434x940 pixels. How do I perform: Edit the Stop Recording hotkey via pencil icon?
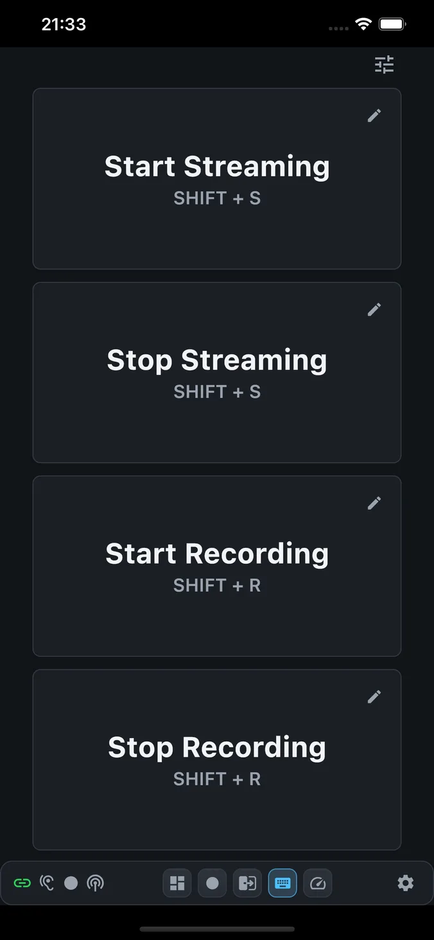(374, 697)
